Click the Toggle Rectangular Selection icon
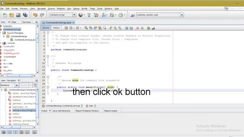The height and width of the screenshot is (137, 244). (104, 28)
